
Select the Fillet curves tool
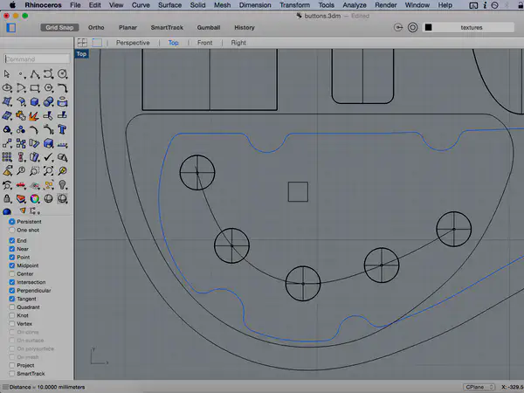pos(62,88)
